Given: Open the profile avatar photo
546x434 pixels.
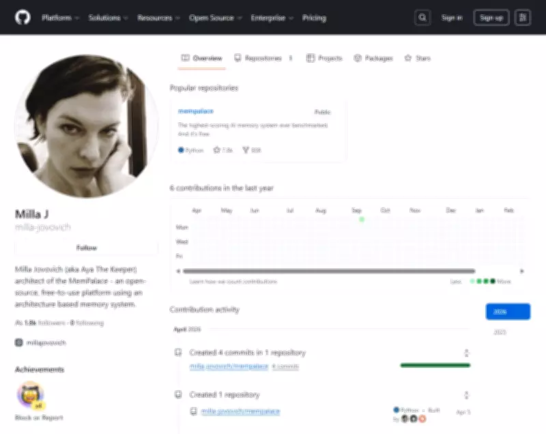Looking at the screenshot, I should coord(87,126).
